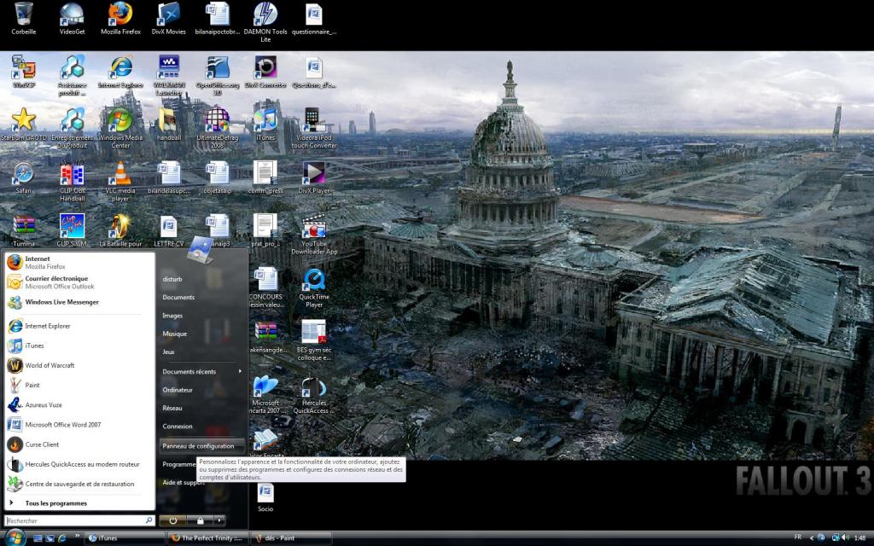Screen dimensions: 874x546
Task: Click the Start menu lock button
Action: [x=200, y=520]
